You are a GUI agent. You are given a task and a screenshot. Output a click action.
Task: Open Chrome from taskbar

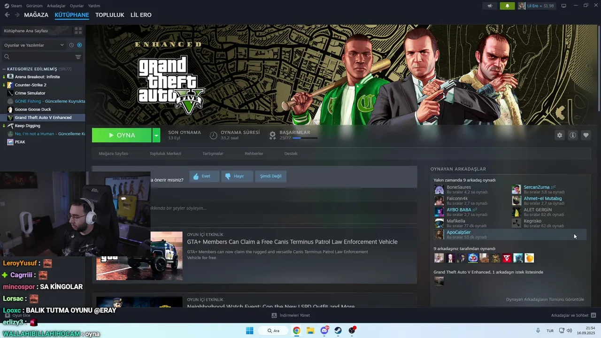coord(297,330)
